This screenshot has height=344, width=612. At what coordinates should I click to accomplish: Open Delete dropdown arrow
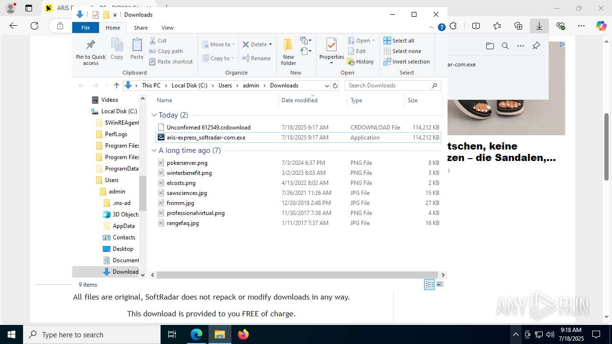coord(270,44)
